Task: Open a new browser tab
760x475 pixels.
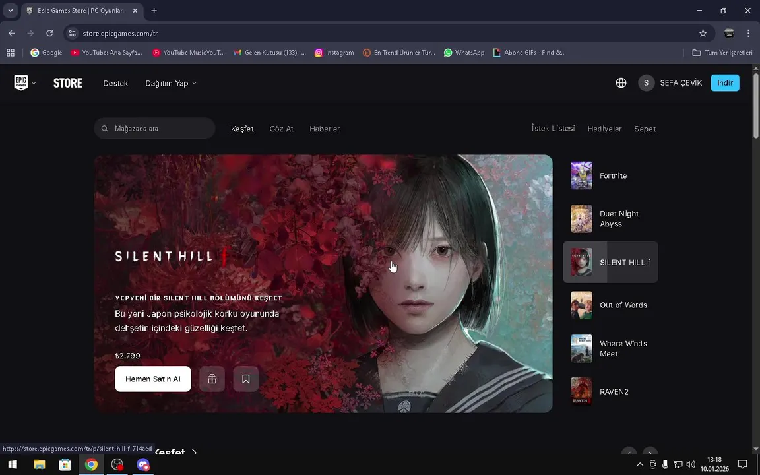Action: [x=154, y=10]
